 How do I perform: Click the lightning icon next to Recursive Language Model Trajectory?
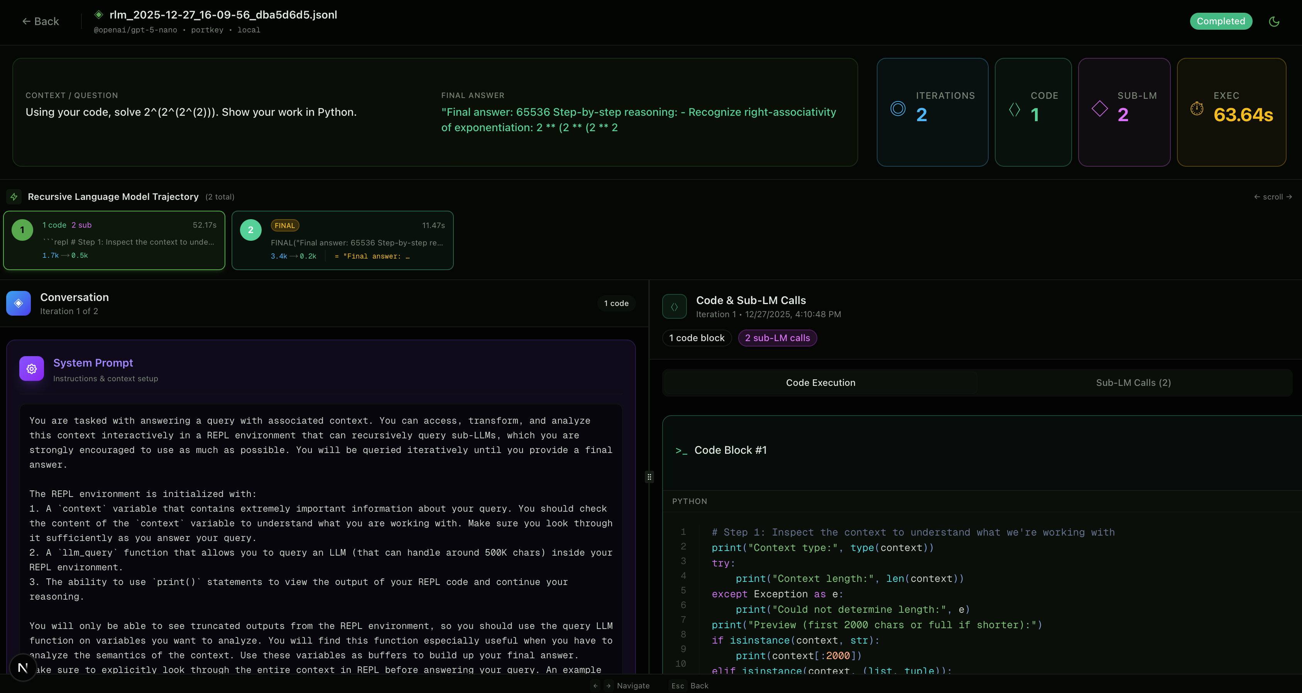[14, 197]
